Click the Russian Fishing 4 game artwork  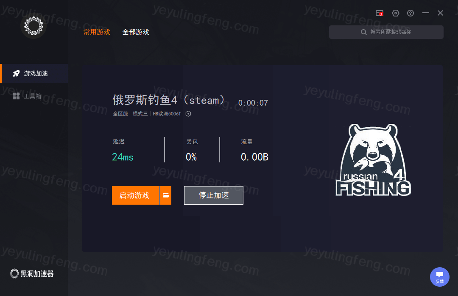click(373, 160)
